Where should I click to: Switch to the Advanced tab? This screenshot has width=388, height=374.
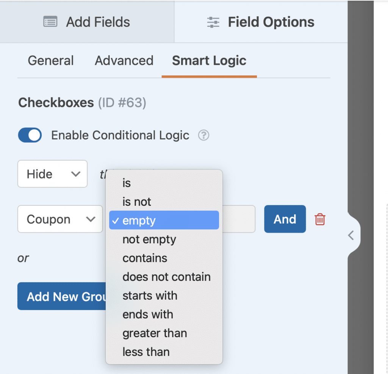coord(124,61)
